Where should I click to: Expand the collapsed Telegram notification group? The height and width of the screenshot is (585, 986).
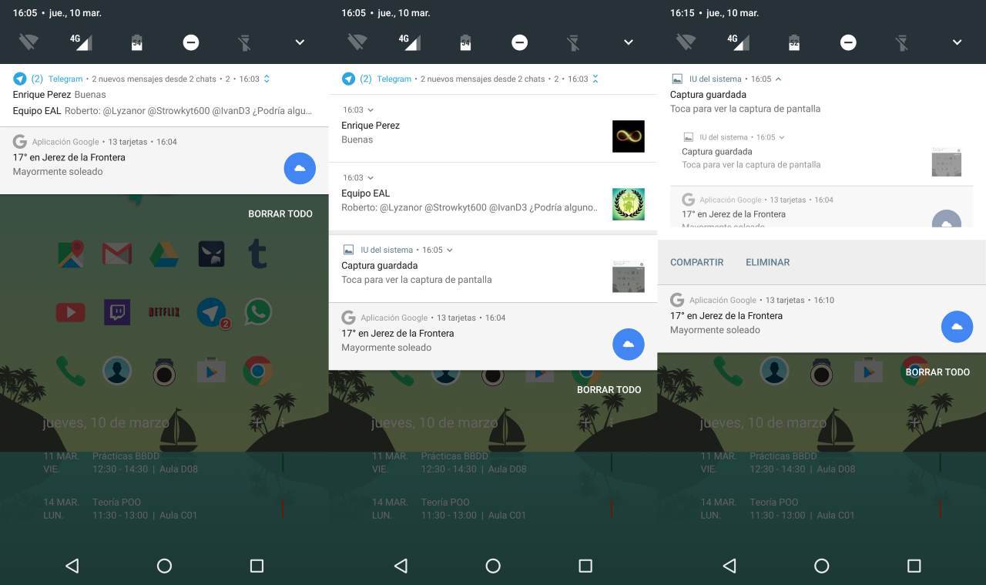(x=267, y=79)
